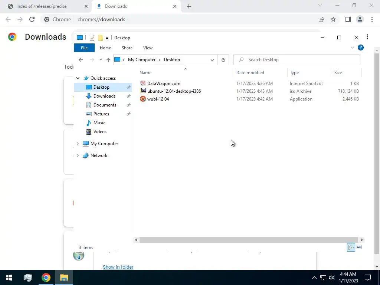Open the volume tray icon
Screen dimensions: 380x285
click(332, 278)
